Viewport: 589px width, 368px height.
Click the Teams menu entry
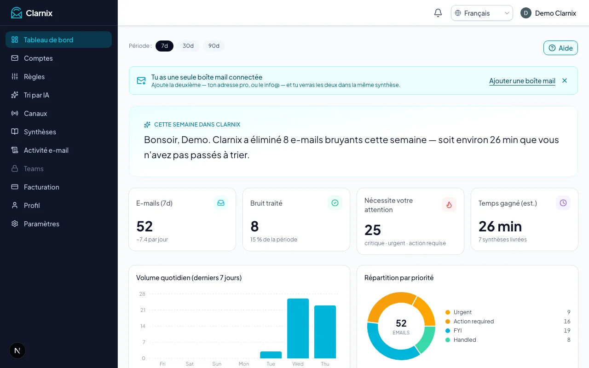58,168
